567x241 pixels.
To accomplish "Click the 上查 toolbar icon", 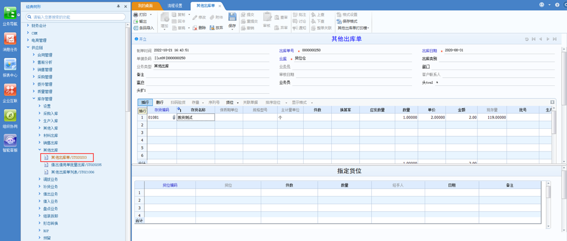I will coord(313,15).
